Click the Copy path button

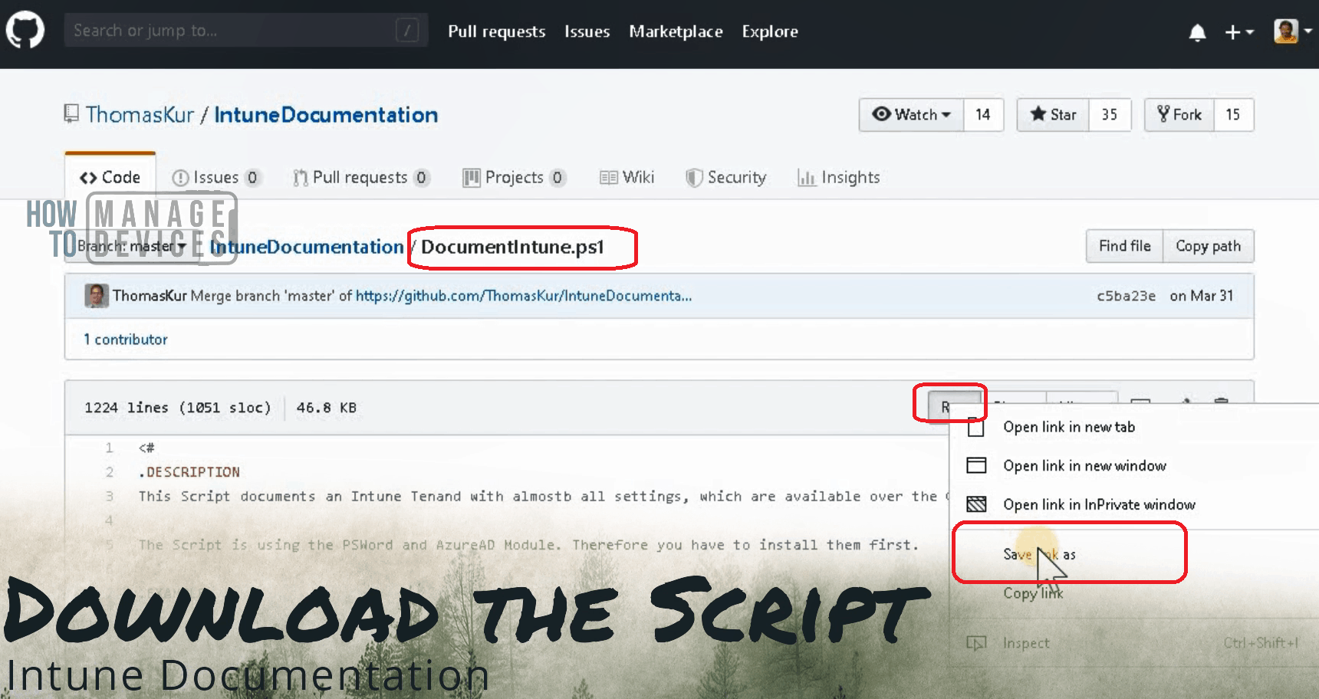pyautogui.click(x=1209, y=246)
